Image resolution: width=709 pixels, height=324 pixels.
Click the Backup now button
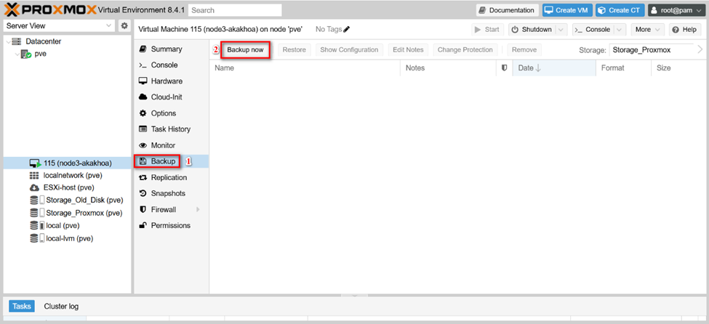[x=245, y=50]
